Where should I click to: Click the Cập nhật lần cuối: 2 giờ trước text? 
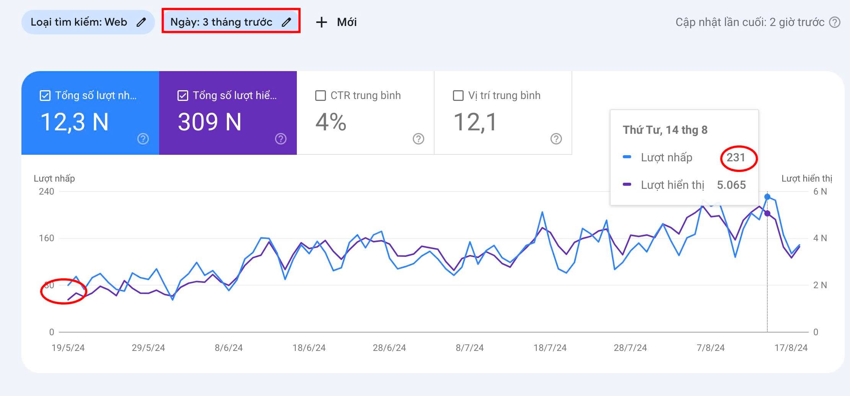pyautogui.click(x=750, y=22)
